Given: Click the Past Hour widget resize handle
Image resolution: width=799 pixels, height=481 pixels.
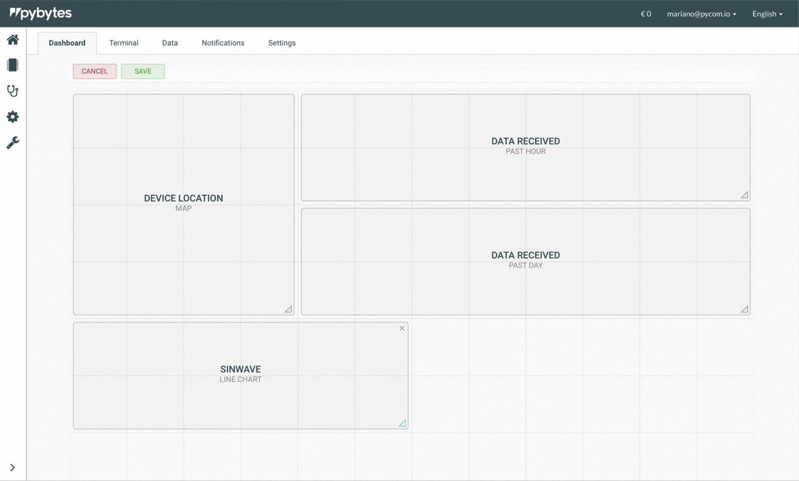Looking at the screenshot, I should pyautogui.click(x=744, y=195).
